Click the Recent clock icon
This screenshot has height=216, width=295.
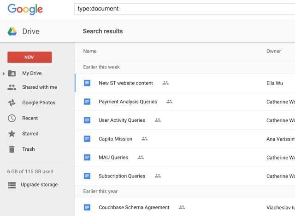[x=12, y=118]
